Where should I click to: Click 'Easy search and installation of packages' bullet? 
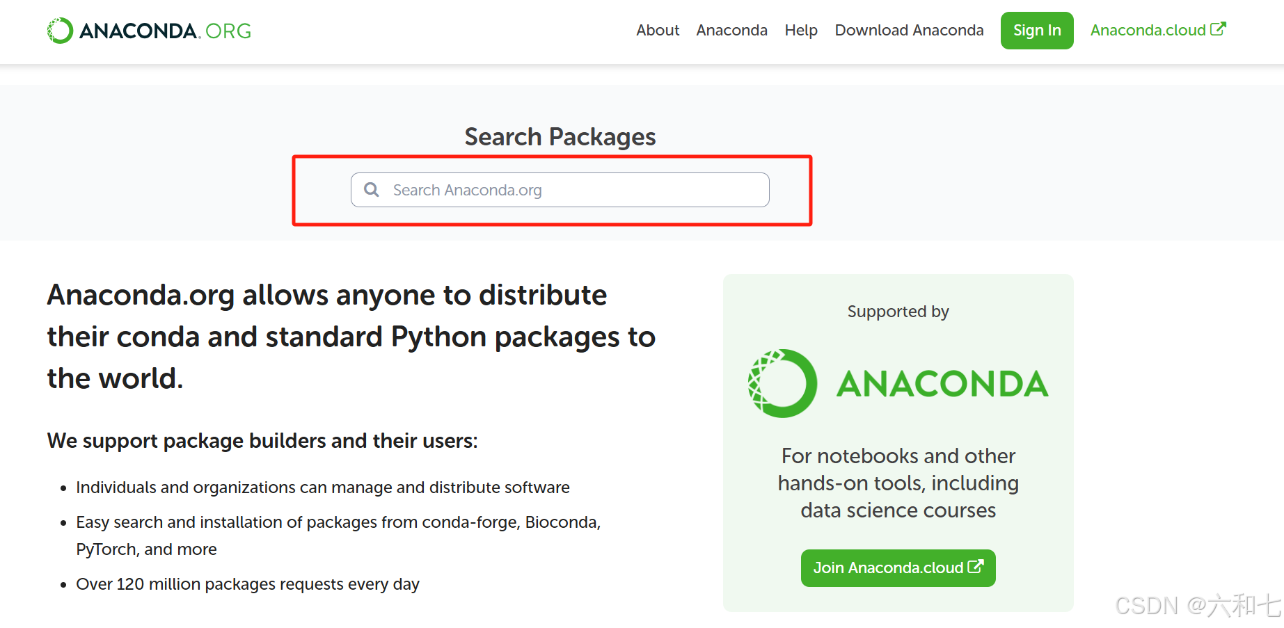(338, 536)
